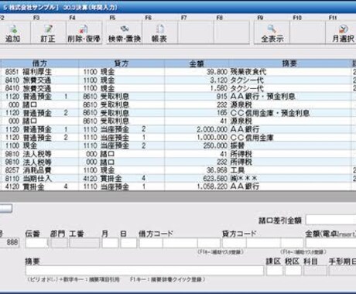Click the 税区 input field
Viewport: 356px width, 294px height.
293,271
